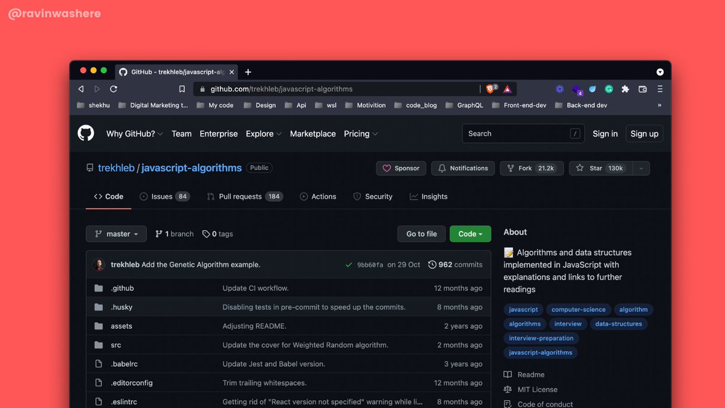Expand the Pricing dropdown menu

point(361,134)
